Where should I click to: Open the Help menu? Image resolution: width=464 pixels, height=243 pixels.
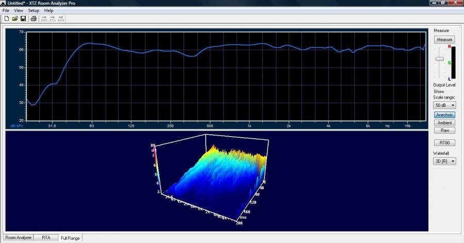click(48, 10)
